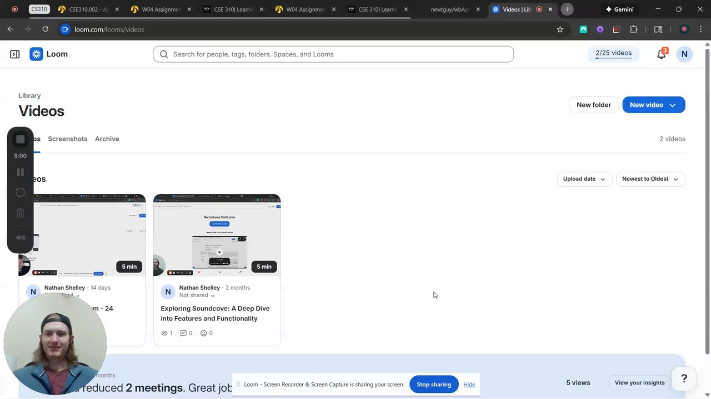The height and width of the screenshot is (399, 711).
Task: Click the New folder button
Action: [x=594, y=105]
